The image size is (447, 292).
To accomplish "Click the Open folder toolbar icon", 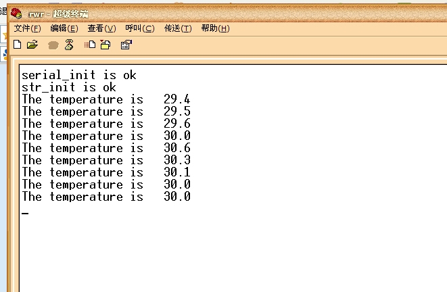I will (x=32, y=45).
